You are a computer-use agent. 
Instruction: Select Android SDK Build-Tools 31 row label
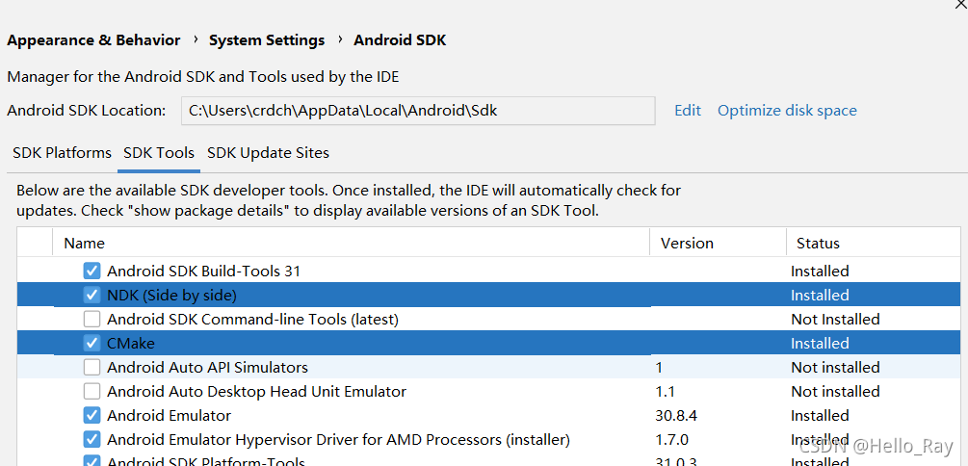click(x=204, y=271)
